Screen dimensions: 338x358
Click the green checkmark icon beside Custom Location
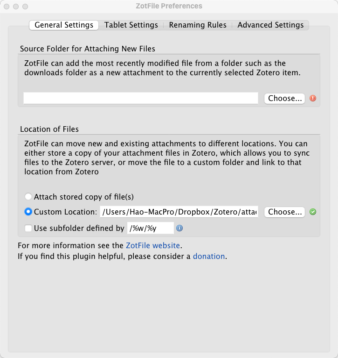tap(313, 212)
